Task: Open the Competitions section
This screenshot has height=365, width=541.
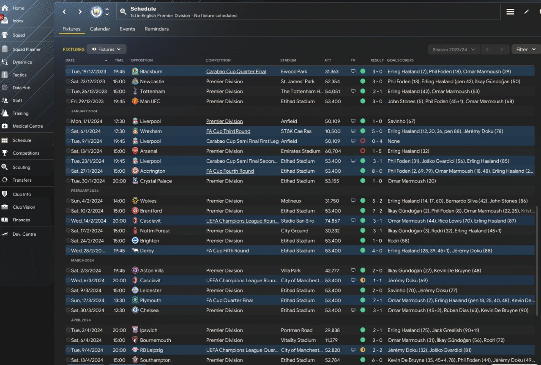Action: point(26,153)
